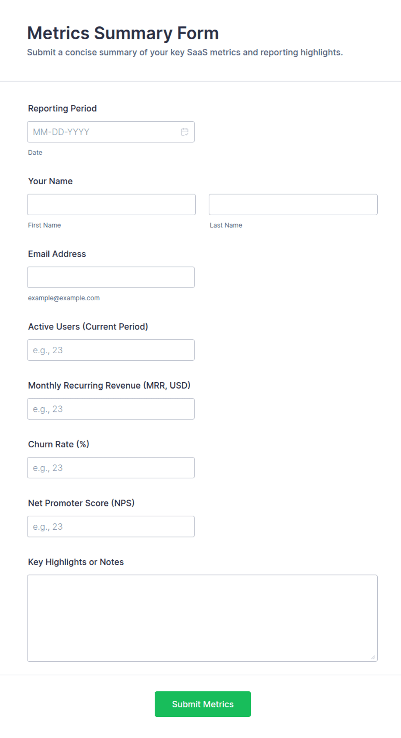The image size is (401, 738).
Task: Click the Churn Rate (%) label
Action: point(59,444)
